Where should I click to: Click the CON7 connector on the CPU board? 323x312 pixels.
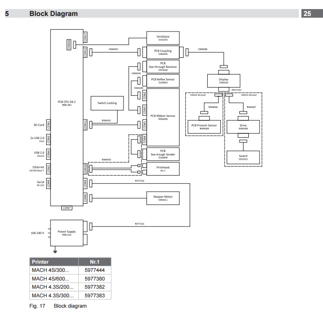[x=67, y=208]
